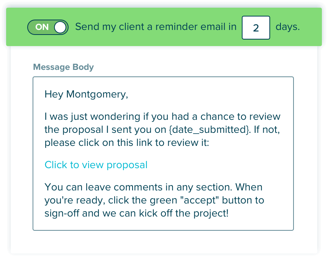This screenshot has width=328, height=258.
Task: Click the "ON" label inside the switch
Action: point(42,27)
